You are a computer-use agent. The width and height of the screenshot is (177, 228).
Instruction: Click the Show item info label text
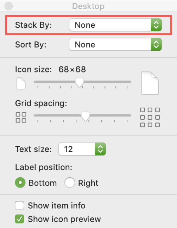point(57,206)
